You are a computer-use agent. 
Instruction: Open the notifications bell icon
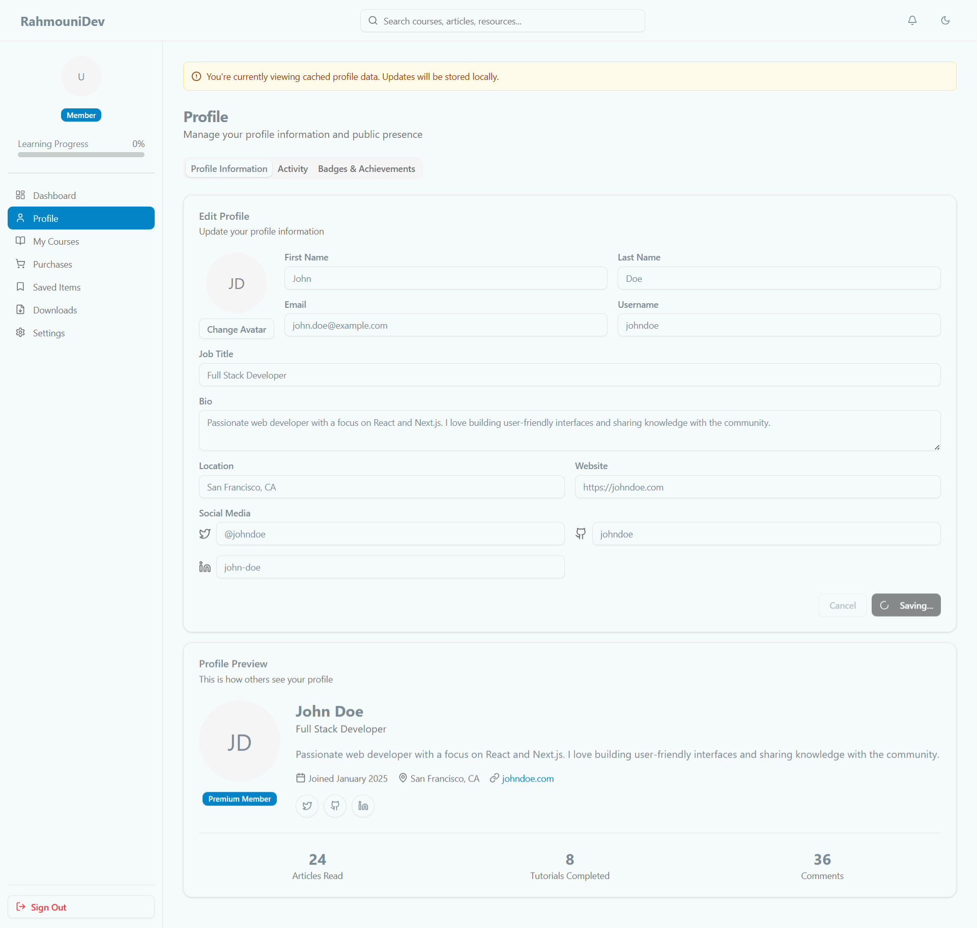(x=912, y=20)
